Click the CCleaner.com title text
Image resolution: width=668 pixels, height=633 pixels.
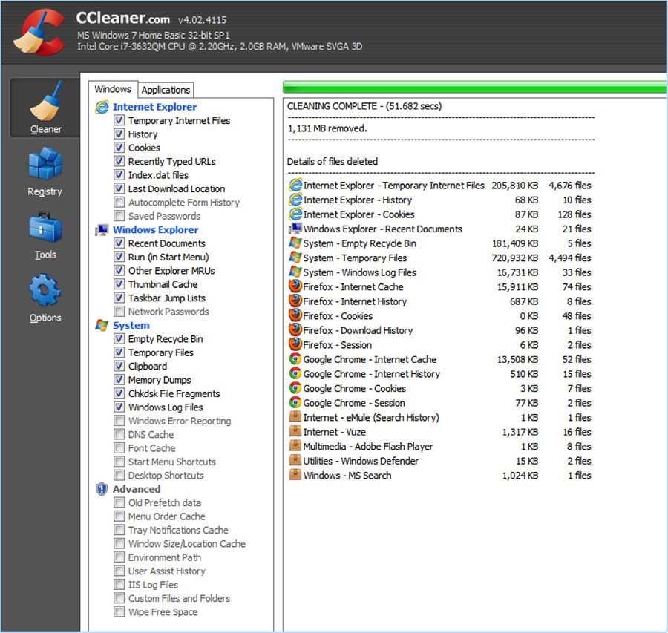[122, 19]
